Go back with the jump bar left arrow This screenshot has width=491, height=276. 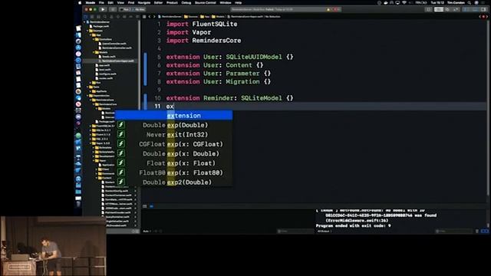[x=150, y=17]
